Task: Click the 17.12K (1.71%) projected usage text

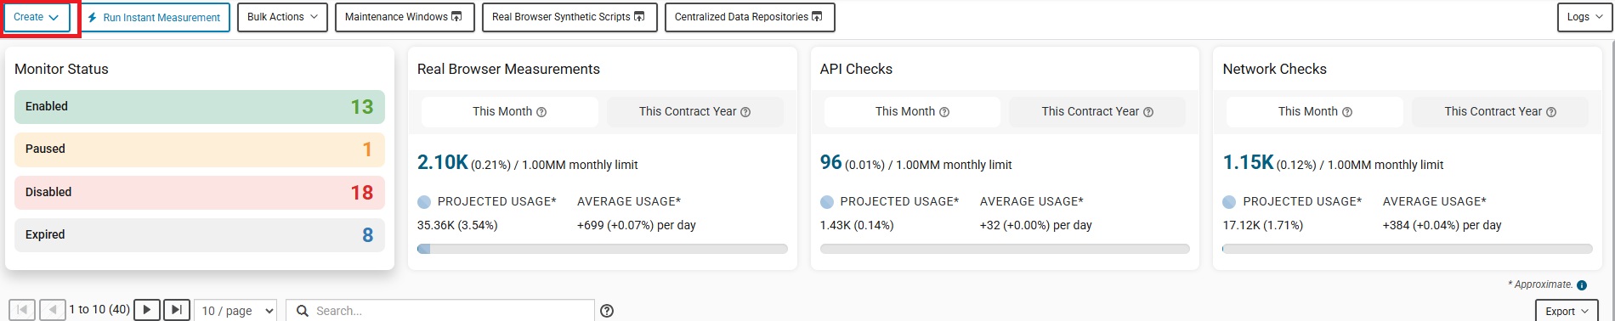Action: (1263, 226)
